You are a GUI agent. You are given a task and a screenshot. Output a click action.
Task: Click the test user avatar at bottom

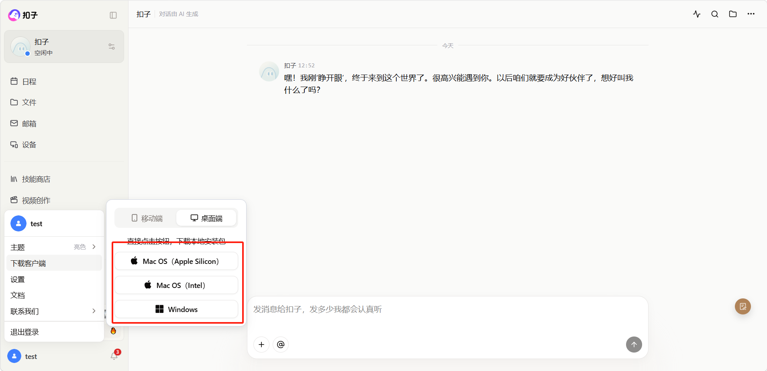14,356
